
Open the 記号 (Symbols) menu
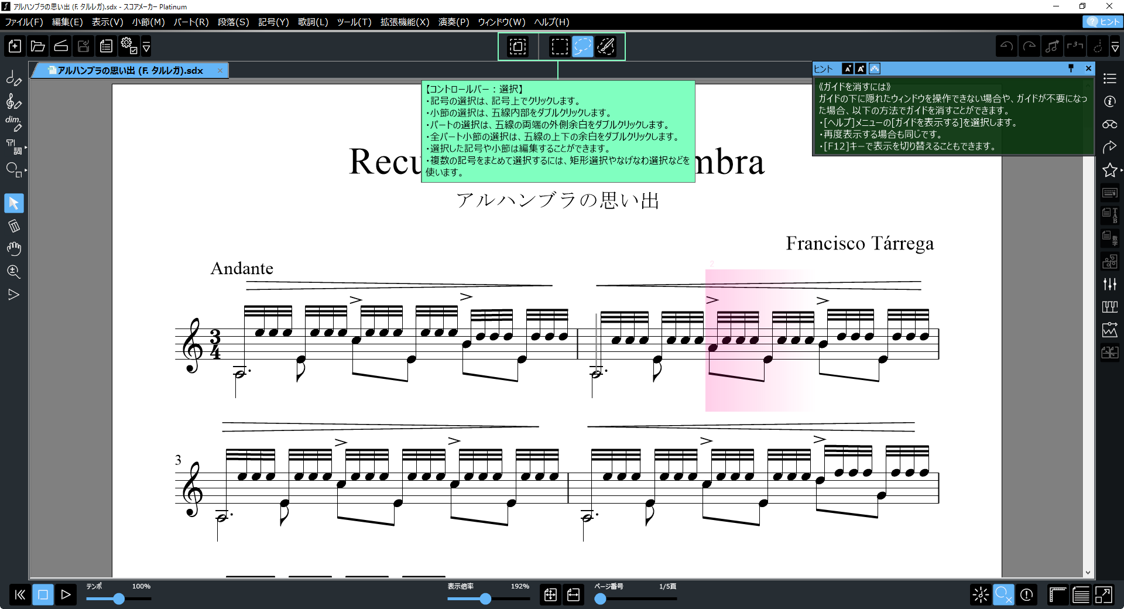coord(273,22)
